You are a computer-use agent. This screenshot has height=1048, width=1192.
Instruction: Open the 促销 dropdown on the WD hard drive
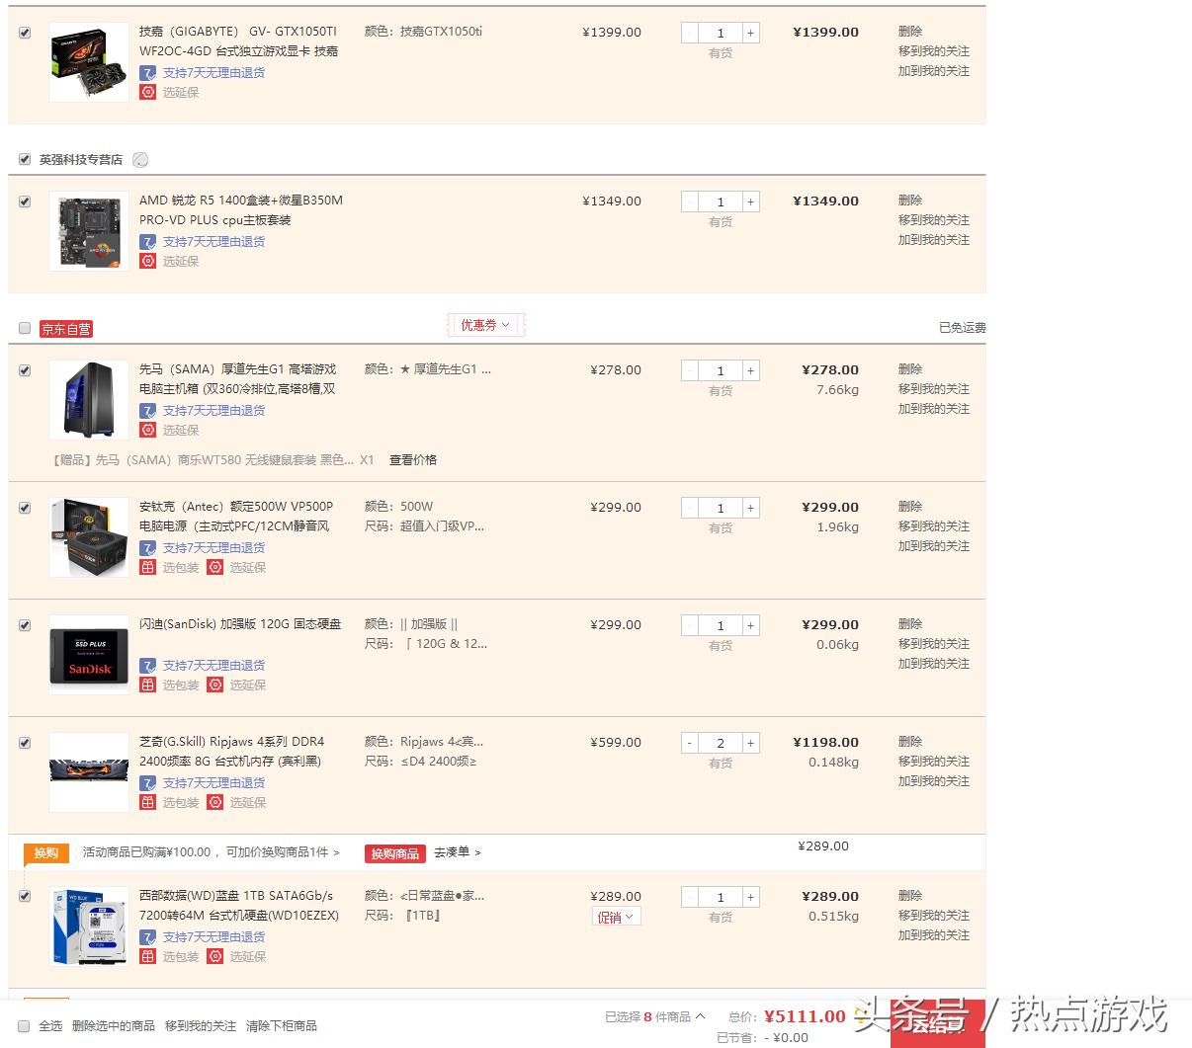click(616, 916)
